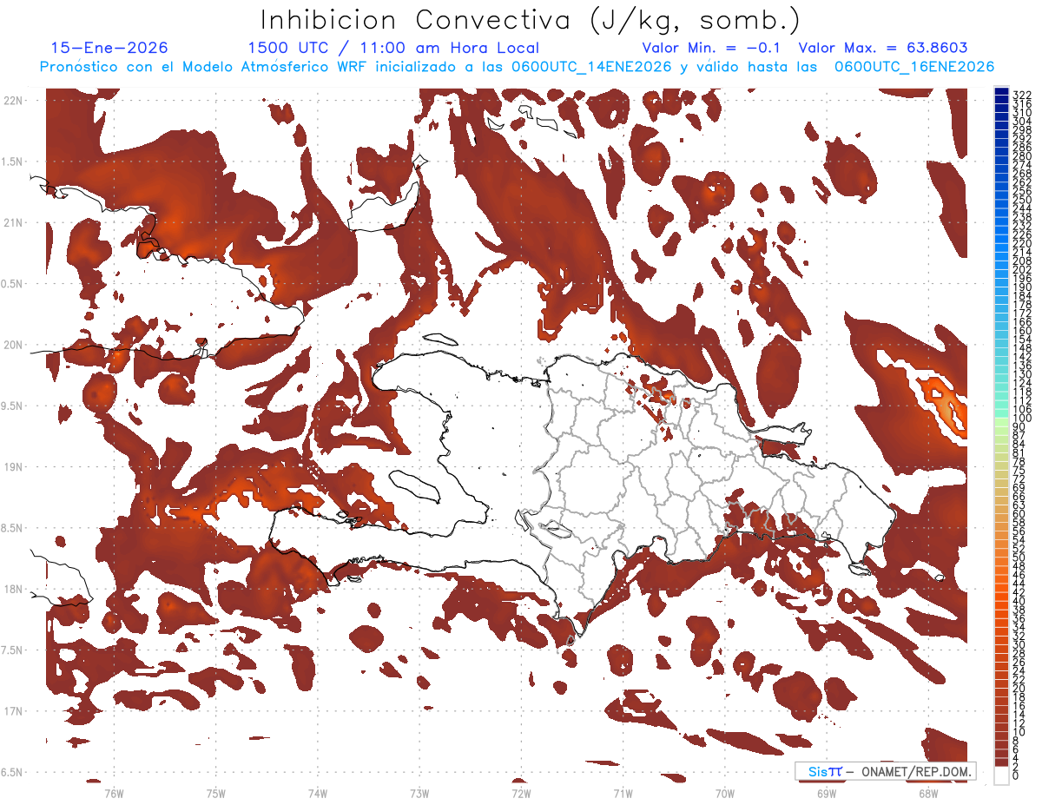The height and width of the screenshot is (805, 1042).
Task: Select the date 15-Ene-2026
Action: tap(109, 48)
